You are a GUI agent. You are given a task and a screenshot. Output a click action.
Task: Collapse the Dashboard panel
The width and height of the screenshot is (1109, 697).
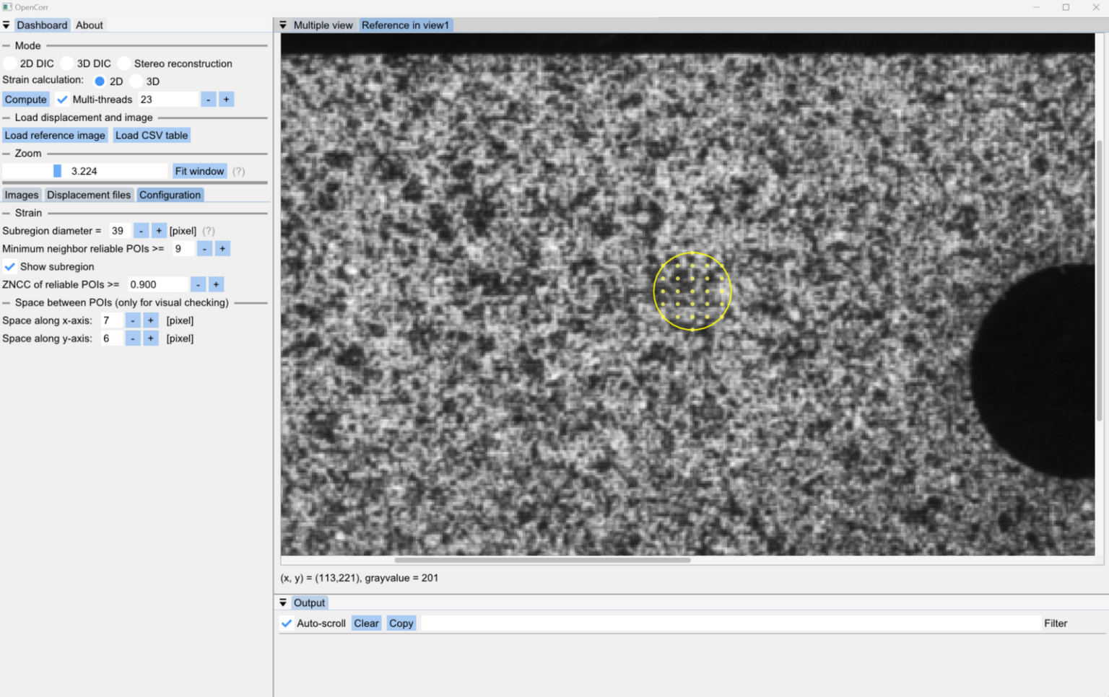click(x=6, y=25)
